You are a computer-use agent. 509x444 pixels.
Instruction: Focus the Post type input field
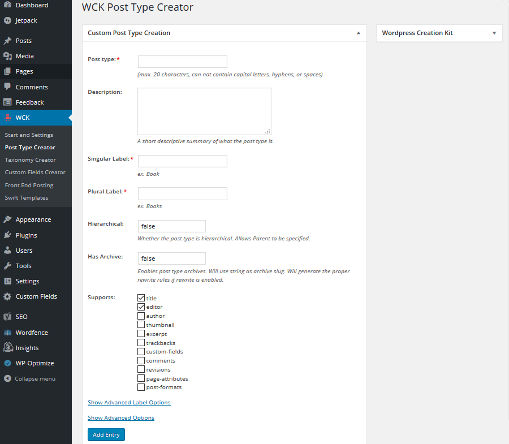[x=183, y=62]
